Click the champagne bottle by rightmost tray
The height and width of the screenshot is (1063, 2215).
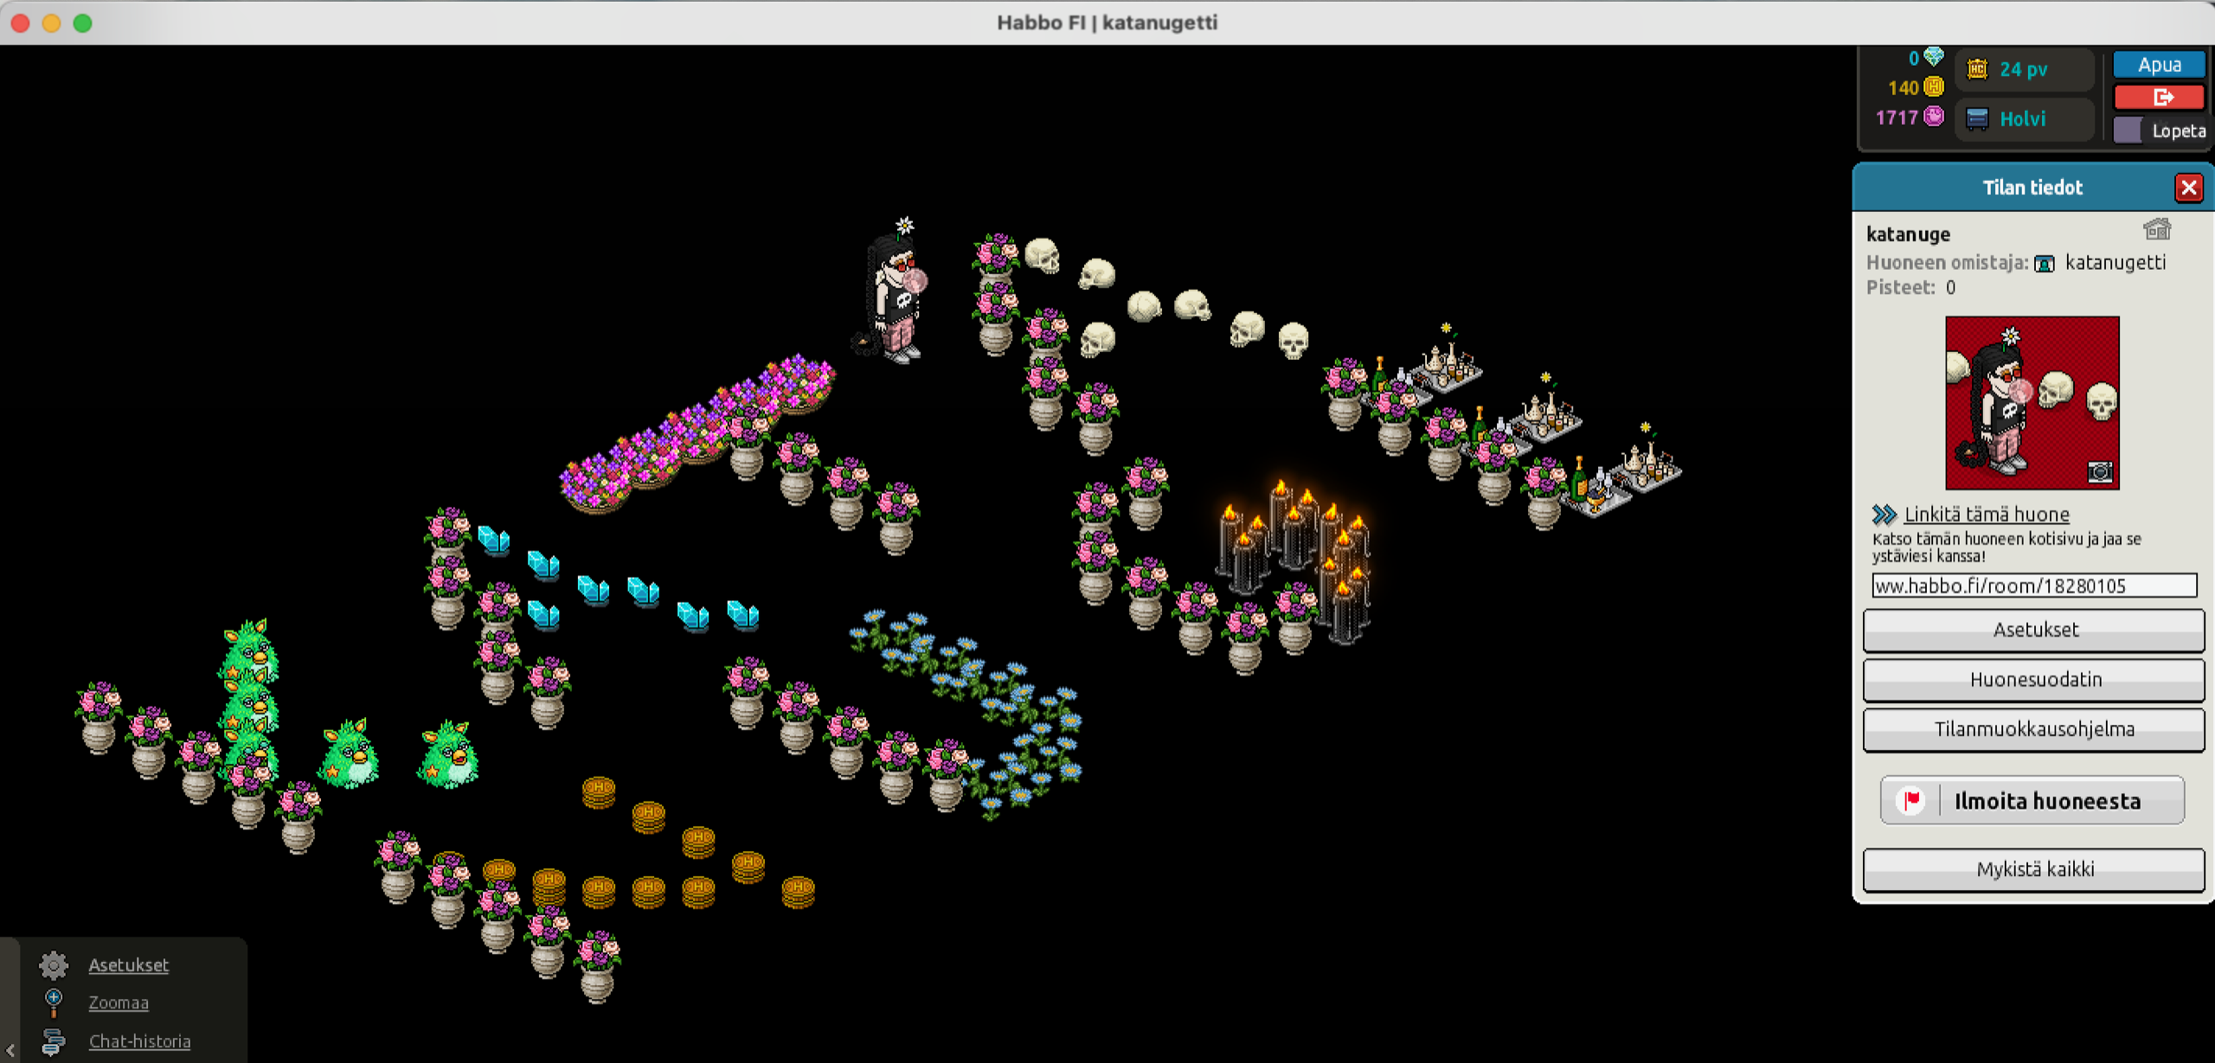click(x=1579, y=478)
